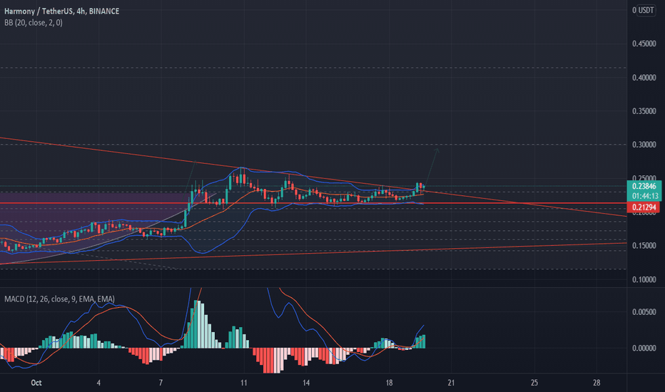Select the BB (20, close, 2, 0) indicator label
665x392 pixels.
click(34, 23)
